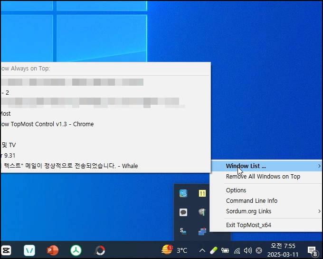
Task: Expand arrow next to Sordum.org Links
Action: pos(319,211)
